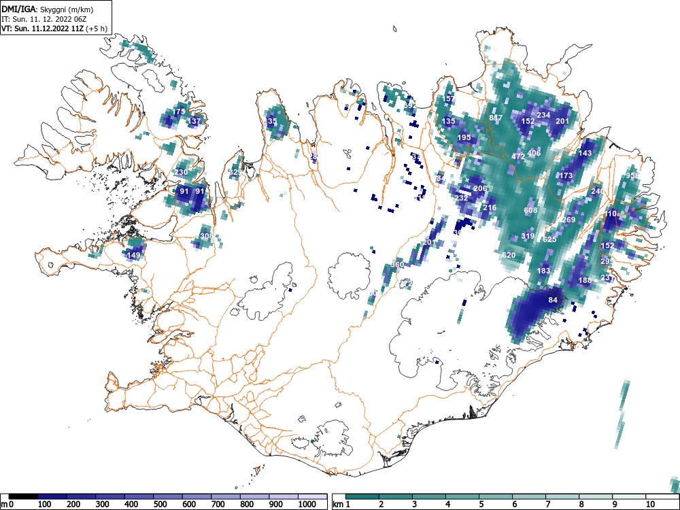Pick the 5–6 km teal legend swatch

coord(496,496)
